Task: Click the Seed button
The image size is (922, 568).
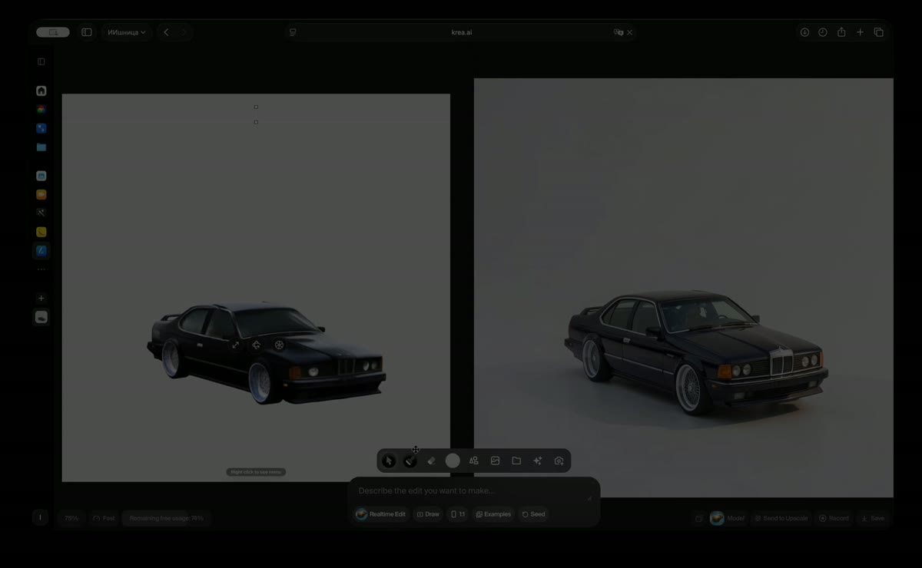Action: coord(533,514)
